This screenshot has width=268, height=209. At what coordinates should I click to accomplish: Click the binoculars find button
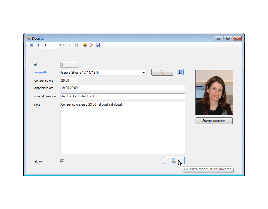pyautogui.click(x=180, y=72)
